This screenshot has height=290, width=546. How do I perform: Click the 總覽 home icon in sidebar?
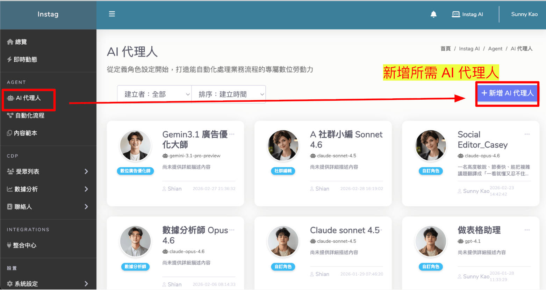pos(10,42)
